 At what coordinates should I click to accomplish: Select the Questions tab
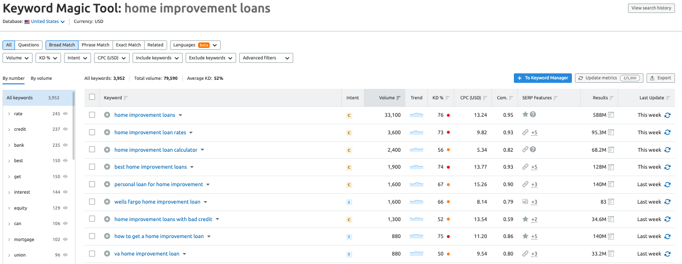click(29, 45)
